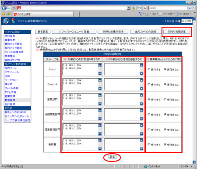The width and height of the screenshot is (197, 169).
Task: Open the 休日登録 sidebar link
Action: pos(10,36)
